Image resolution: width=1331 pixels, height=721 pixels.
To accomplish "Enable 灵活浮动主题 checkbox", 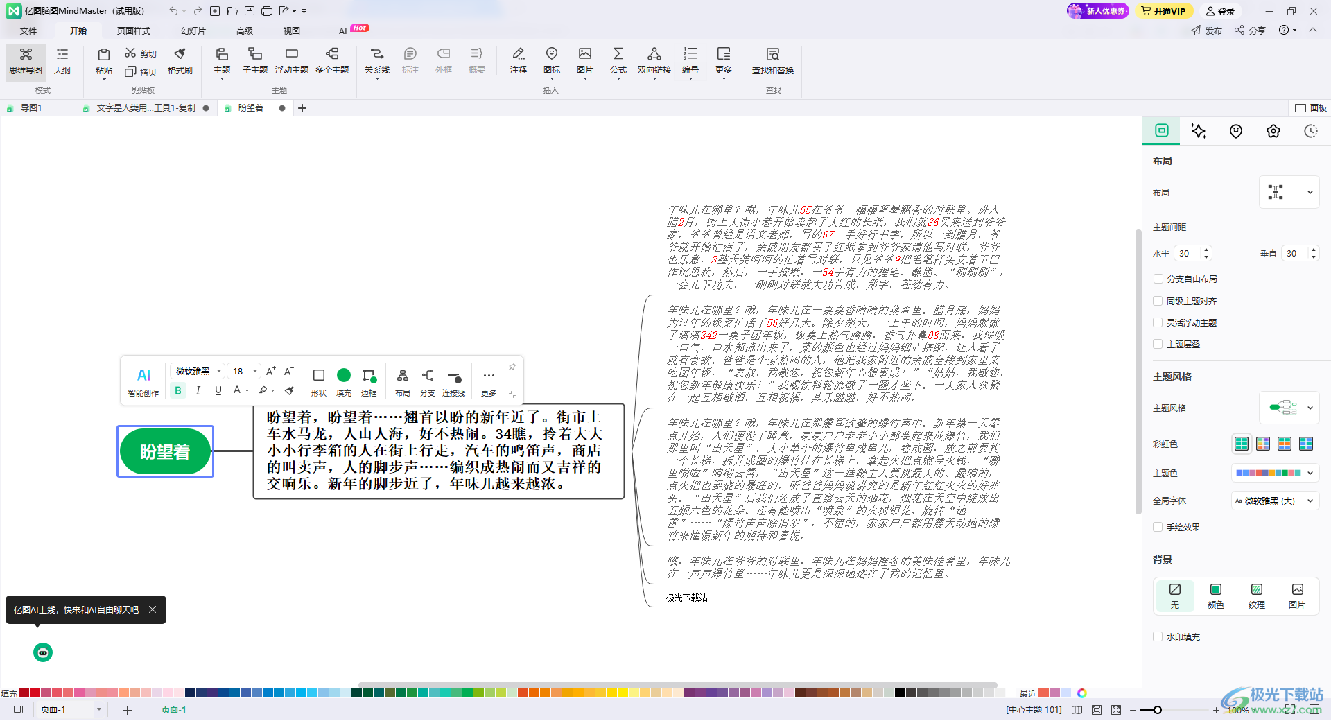I will pyautogui.click(x=1158, y=322).
